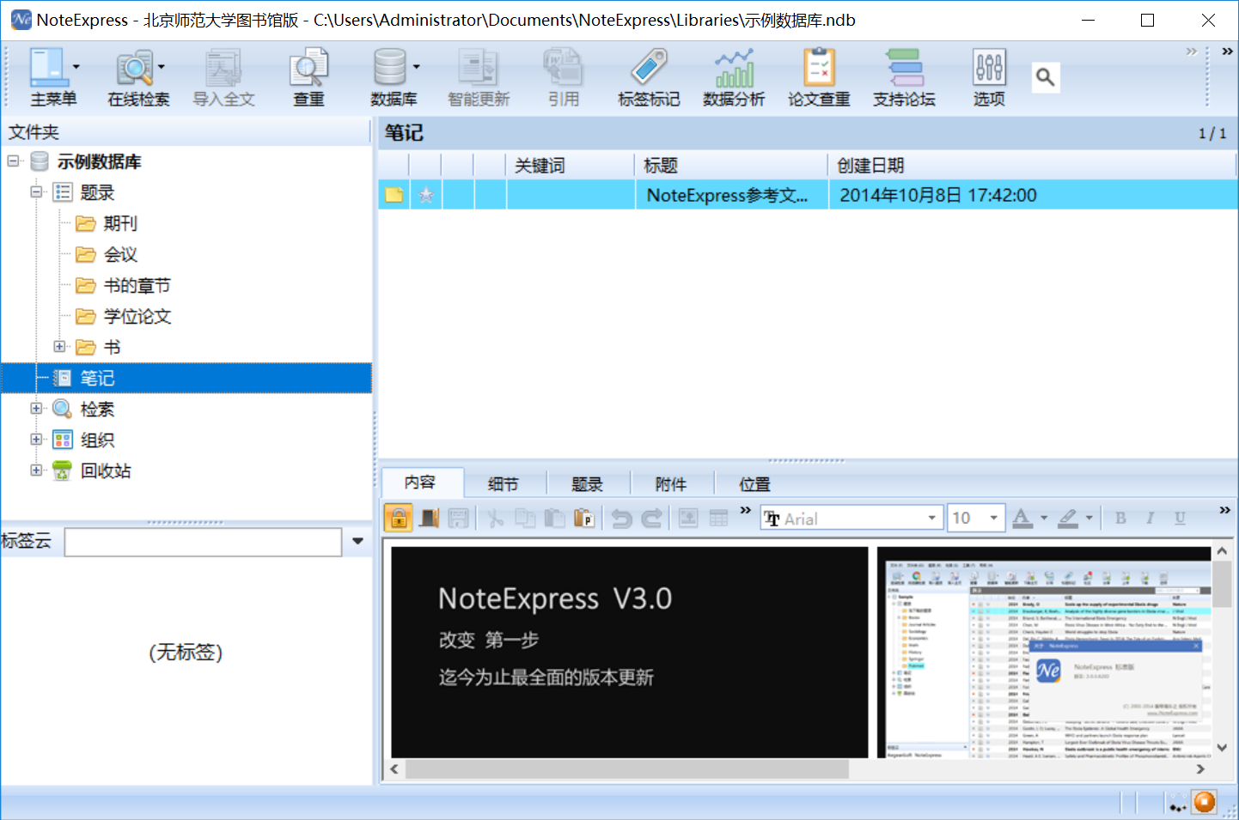The height and width of the screenshot is (820, 1239).
Task: Open the Arial font name dropdown
Action: point(931,518)
